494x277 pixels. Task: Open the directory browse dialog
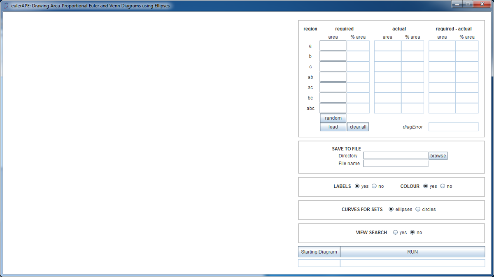(x=438, y=156)
